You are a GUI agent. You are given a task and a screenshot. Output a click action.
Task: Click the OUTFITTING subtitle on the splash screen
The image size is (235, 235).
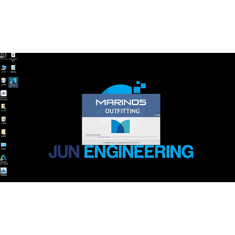(122, 111)
